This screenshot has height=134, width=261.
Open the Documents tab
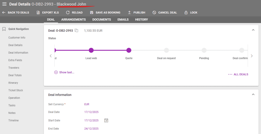[x=101, y=19]
